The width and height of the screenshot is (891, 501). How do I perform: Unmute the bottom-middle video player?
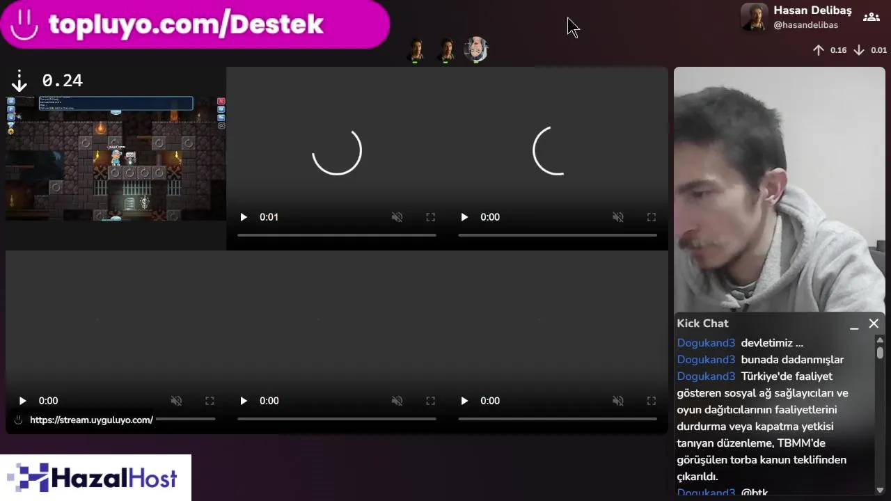click(397, 401)
